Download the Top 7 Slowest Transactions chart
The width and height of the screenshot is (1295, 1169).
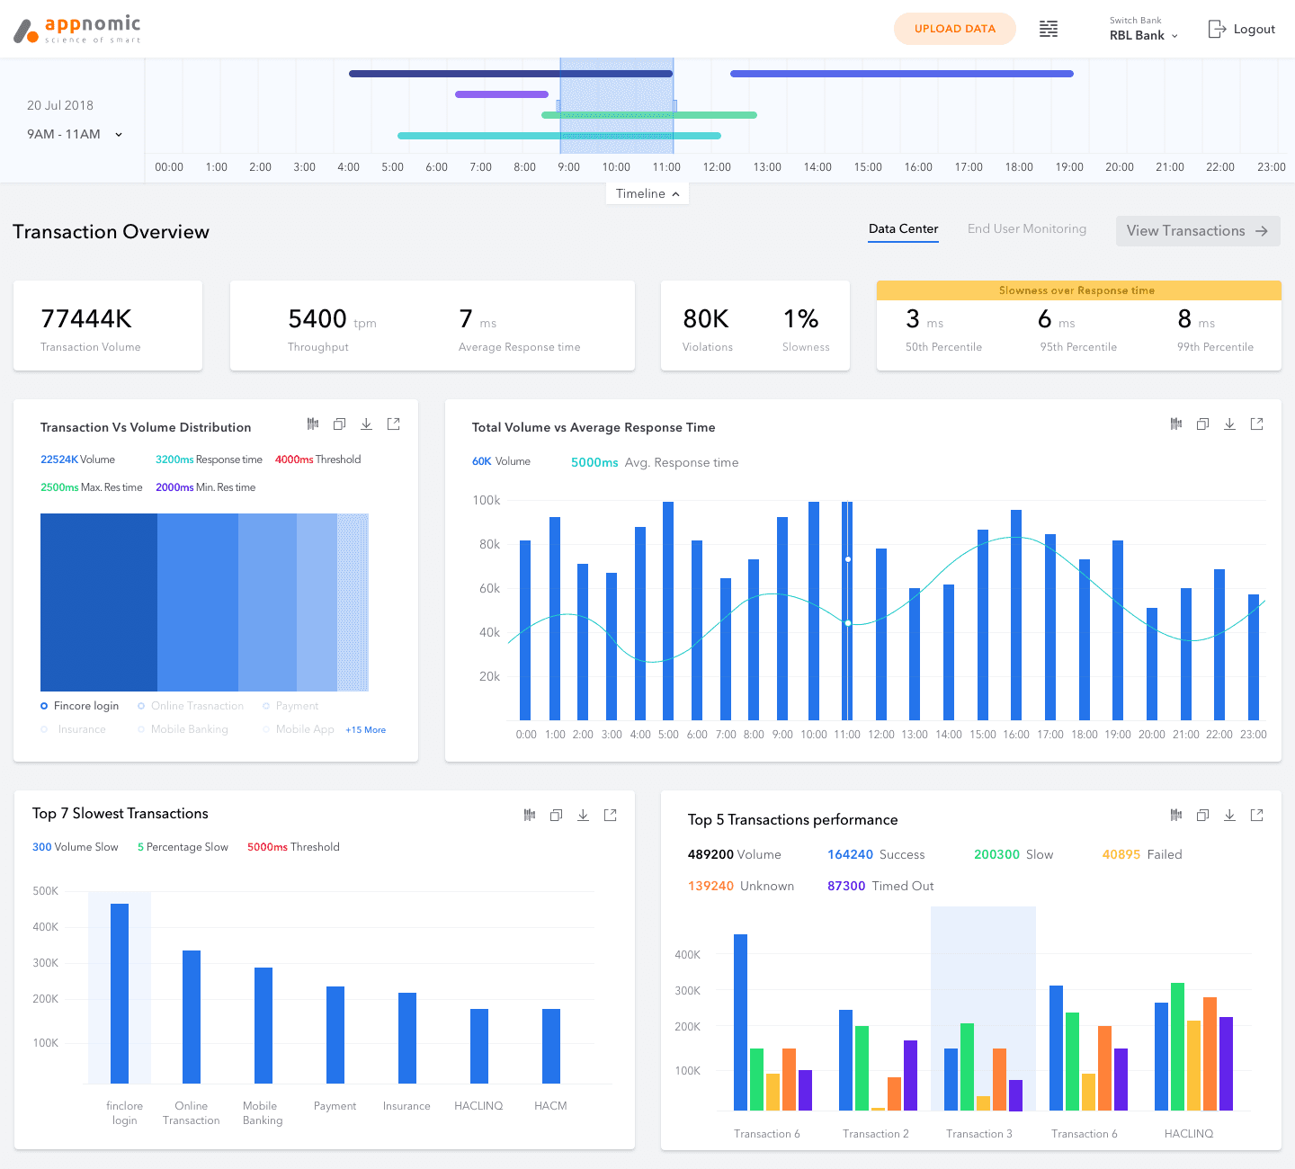pyautogui.click(x=584, y=815)
